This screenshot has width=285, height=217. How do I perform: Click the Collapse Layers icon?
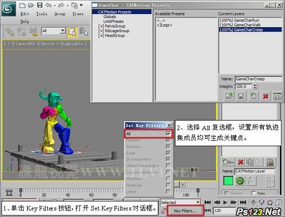tap(270, 162)
